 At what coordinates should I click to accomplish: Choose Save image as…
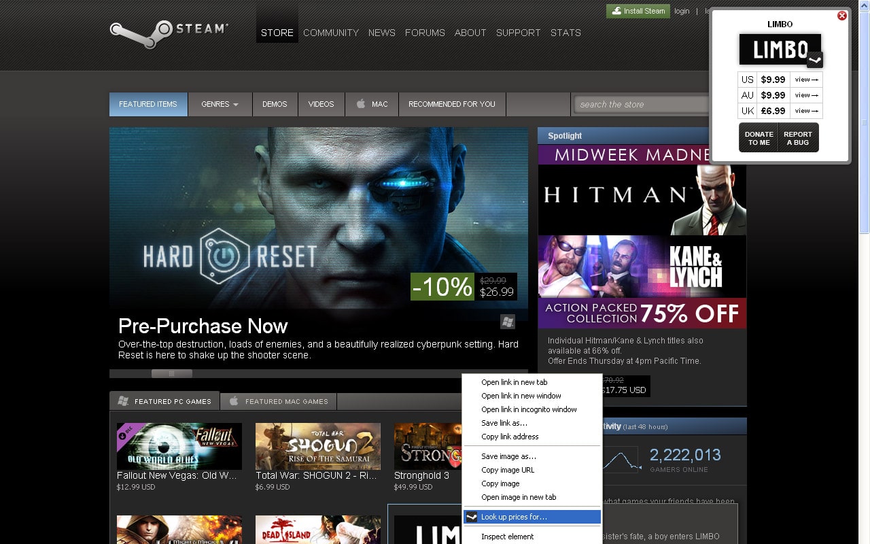click(532, 456)
